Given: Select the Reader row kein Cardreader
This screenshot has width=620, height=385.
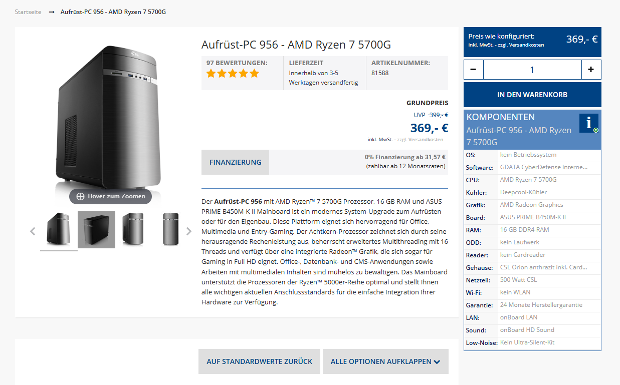Looking at the screenshot, I should (532, 255).
